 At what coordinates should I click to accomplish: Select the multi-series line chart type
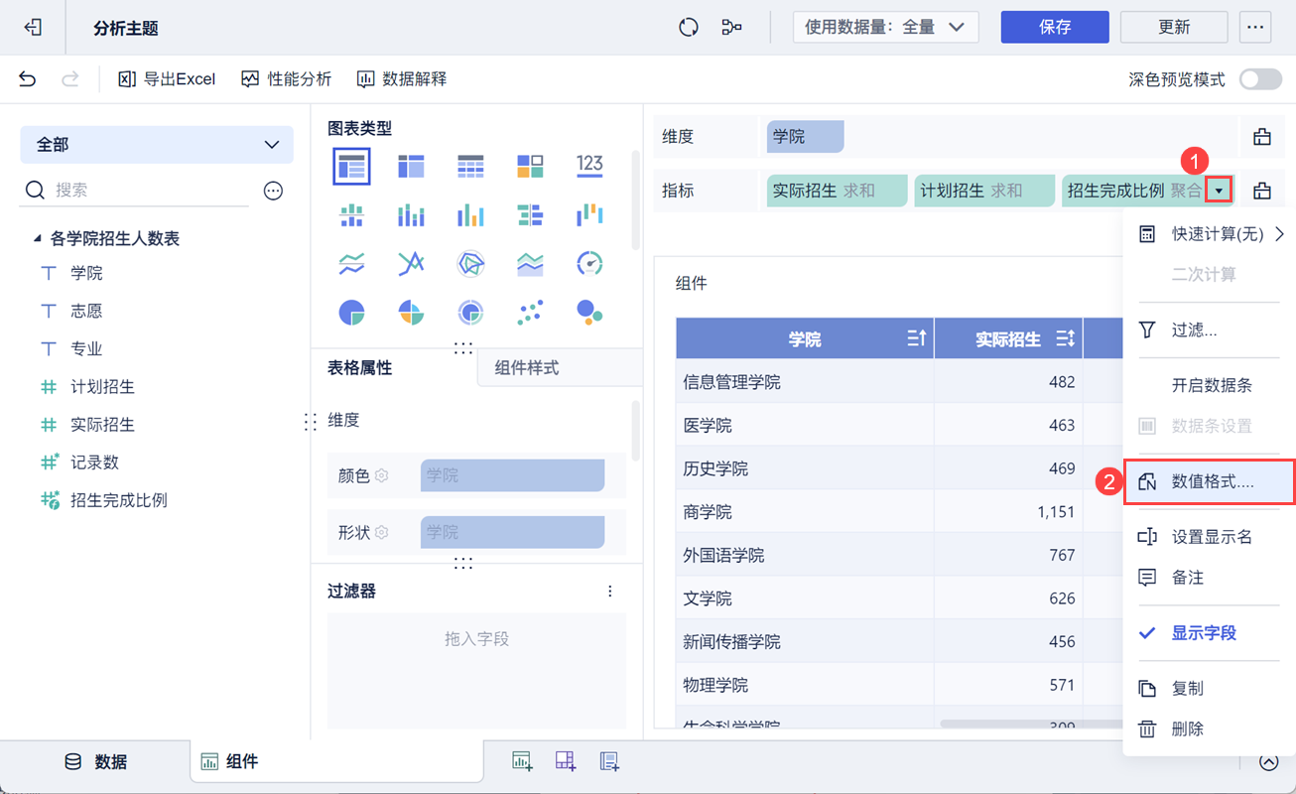coord(411,264)
